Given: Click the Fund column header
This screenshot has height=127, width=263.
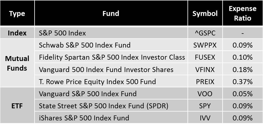Looking at the screenshot, I should (111, 13).
